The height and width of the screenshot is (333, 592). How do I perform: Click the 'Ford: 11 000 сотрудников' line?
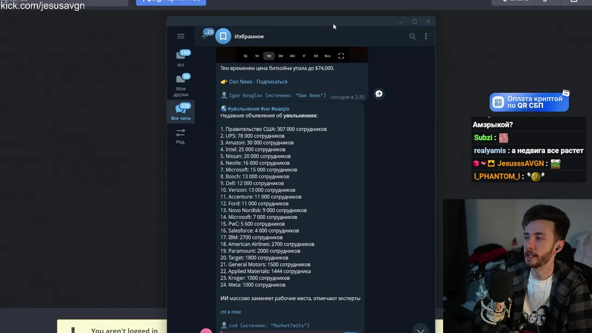[254, 203]
